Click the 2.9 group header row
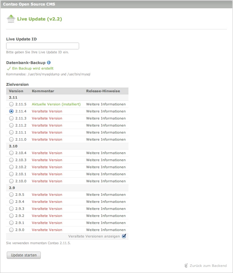The image size is (233, 273). click(67, 188)
